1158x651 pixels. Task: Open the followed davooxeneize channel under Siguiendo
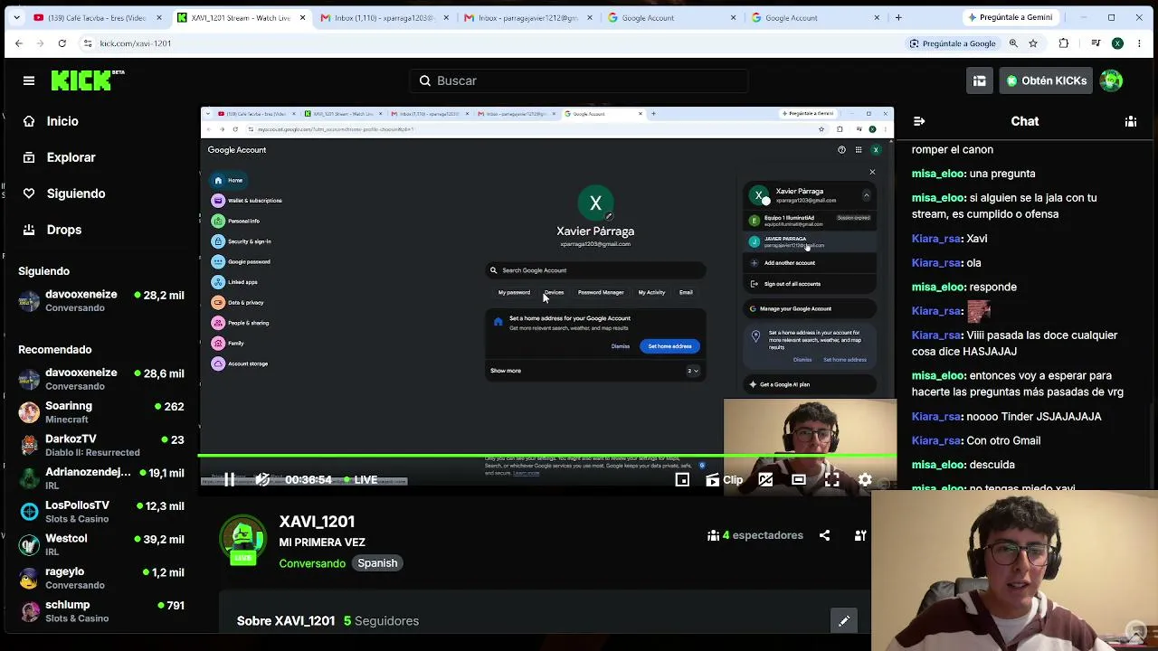coord(101,300)
